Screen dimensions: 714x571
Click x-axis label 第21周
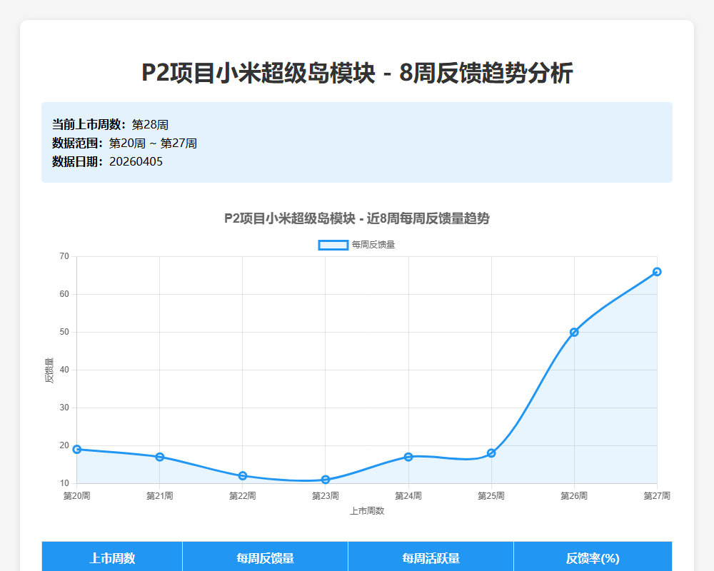(160, 496)
